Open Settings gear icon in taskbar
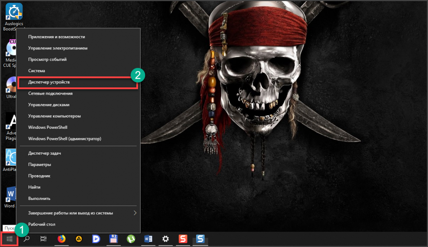 [x=166, y=239]
